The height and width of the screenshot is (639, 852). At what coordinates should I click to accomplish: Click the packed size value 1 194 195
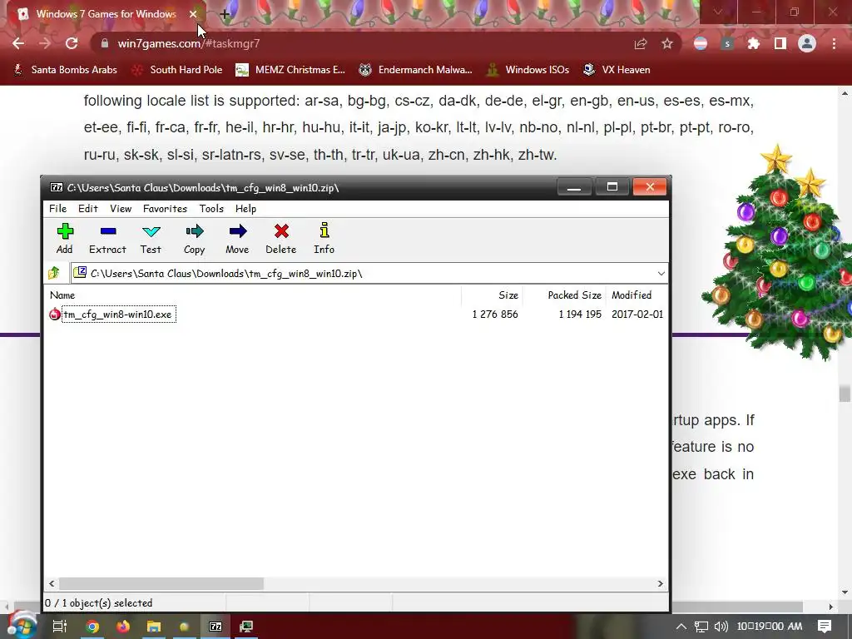580,314
